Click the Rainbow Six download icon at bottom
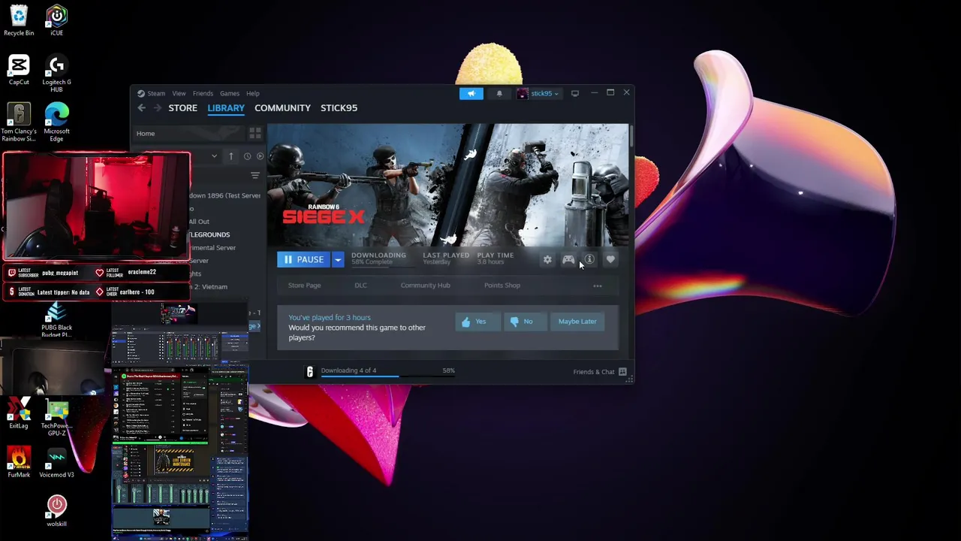This screenshot has height=541, width=961. 309,372
